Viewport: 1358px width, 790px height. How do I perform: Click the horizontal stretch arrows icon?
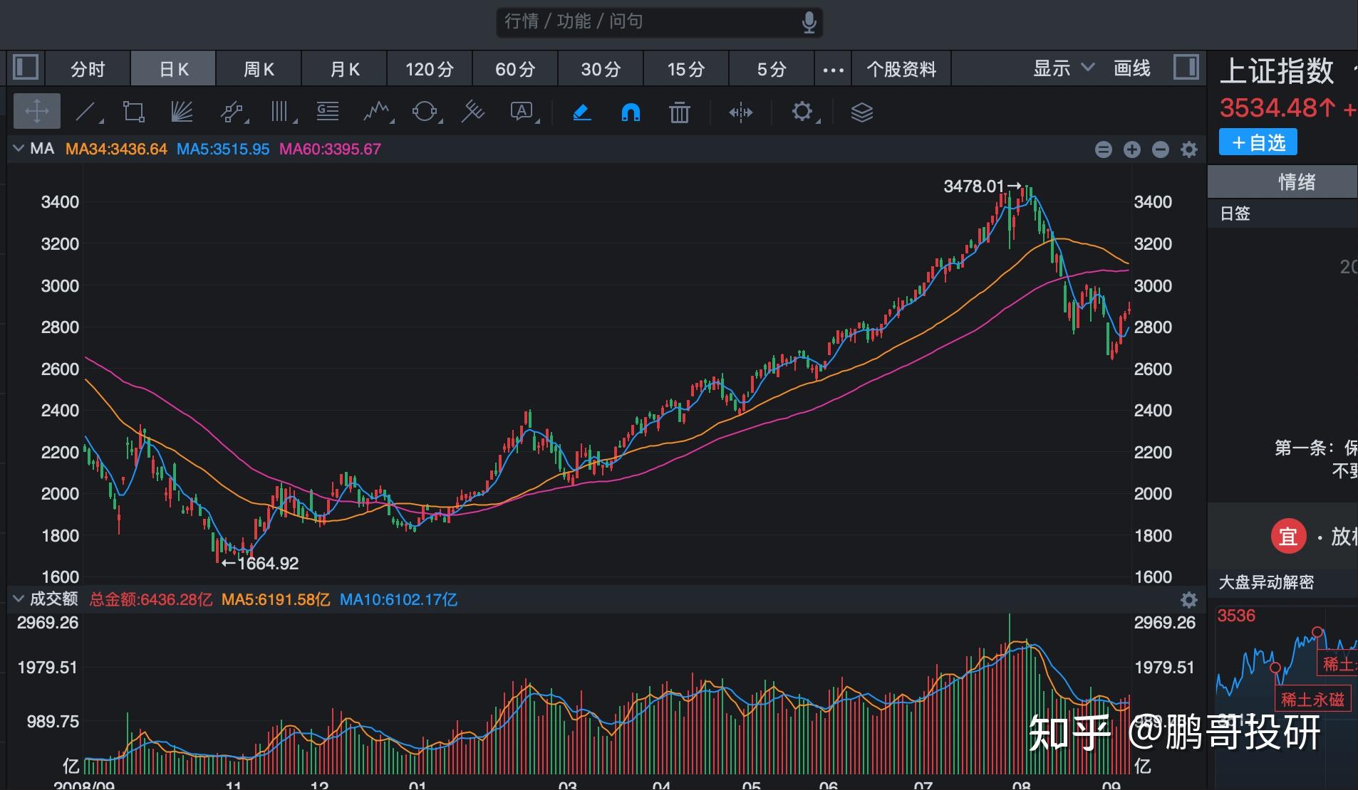pos(741,112)
